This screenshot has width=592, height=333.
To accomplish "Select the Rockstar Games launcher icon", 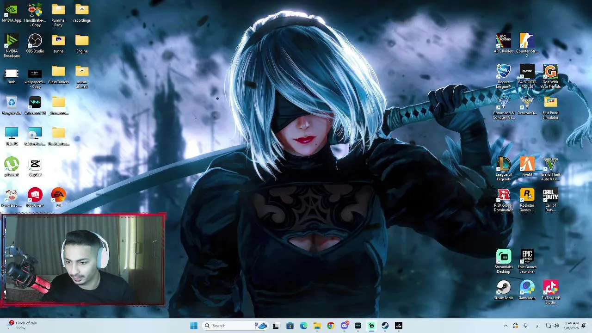I will pos(527,200).
